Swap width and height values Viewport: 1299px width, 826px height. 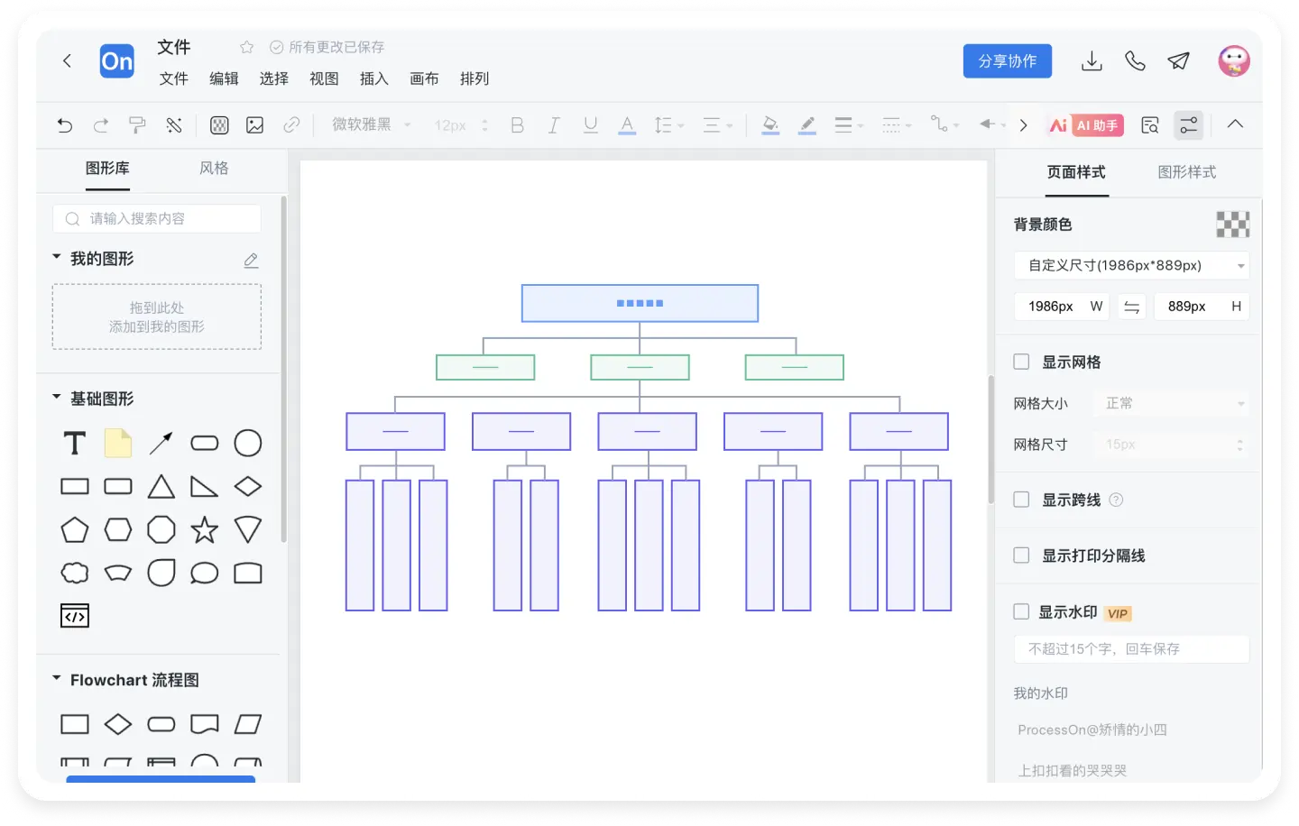(x=1131, y=307)
